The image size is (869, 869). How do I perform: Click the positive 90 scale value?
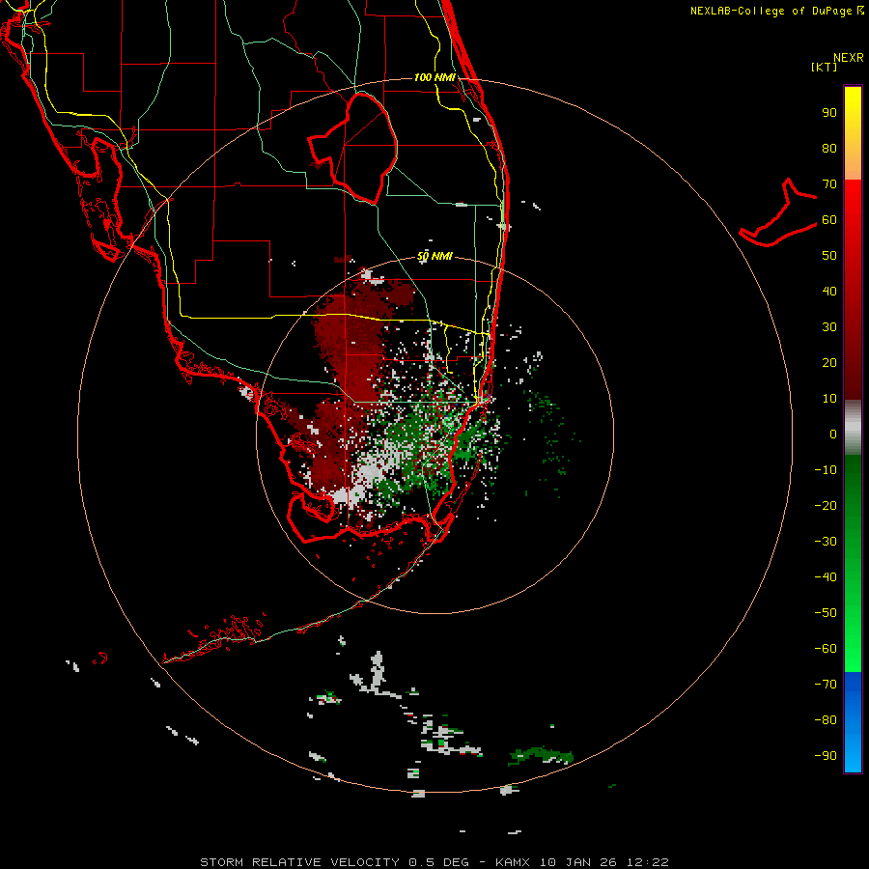[x=829, y=113]
